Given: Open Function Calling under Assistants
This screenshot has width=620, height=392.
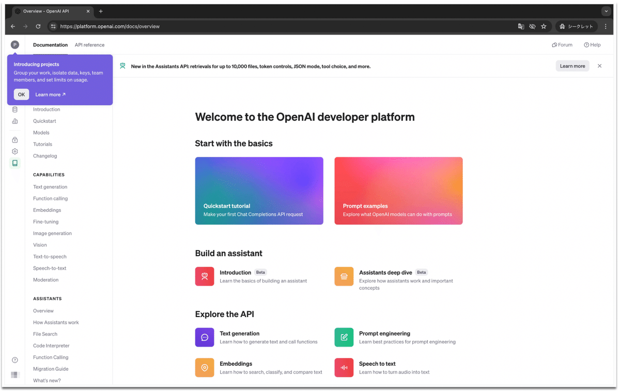Looking at the screenshot, I should (x=51, y=357).
